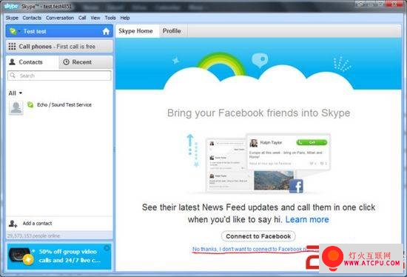Click the Connect to Facebook button
Image resolution: width=407 pixels, height=277 pixels.
point(258,236)
